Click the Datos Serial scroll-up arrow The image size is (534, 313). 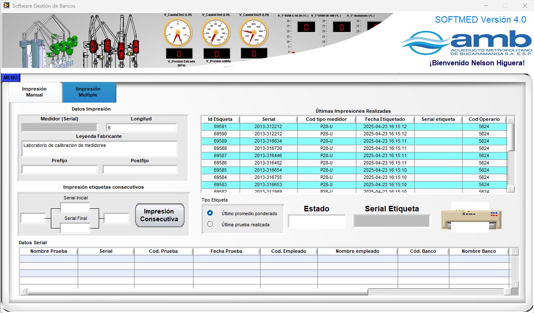(x=514, y=252)
